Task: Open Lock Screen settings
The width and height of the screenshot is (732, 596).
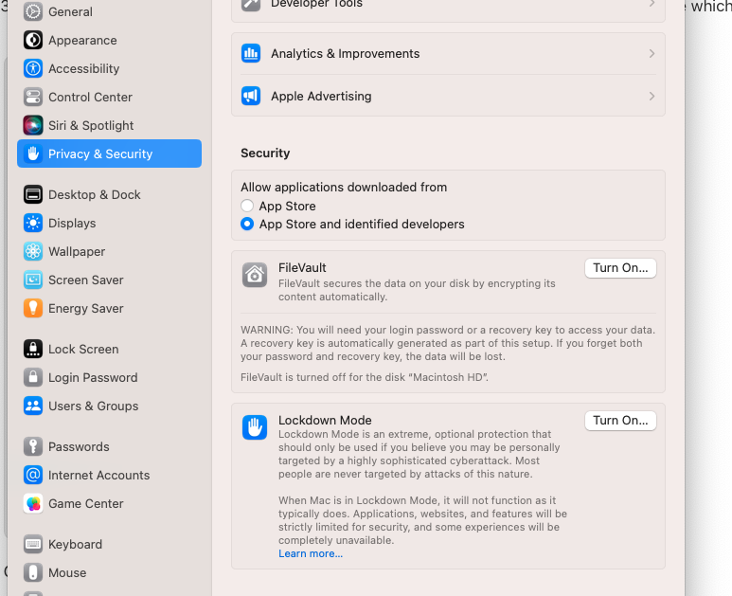Action: [83, 349]
